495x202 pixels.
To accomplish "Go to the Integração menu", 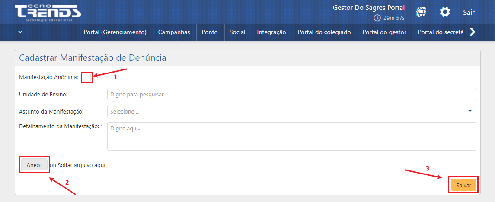I will click(271, 32).
